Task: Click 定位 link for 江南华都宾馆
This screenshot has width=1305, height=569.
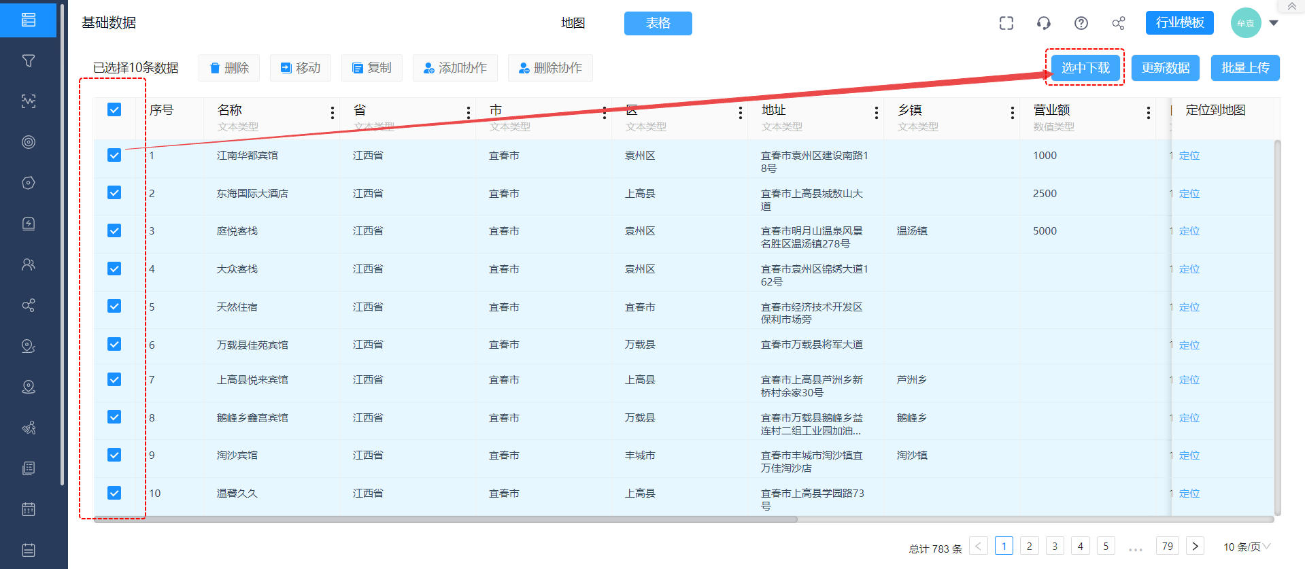Action: pos(1189,156)
